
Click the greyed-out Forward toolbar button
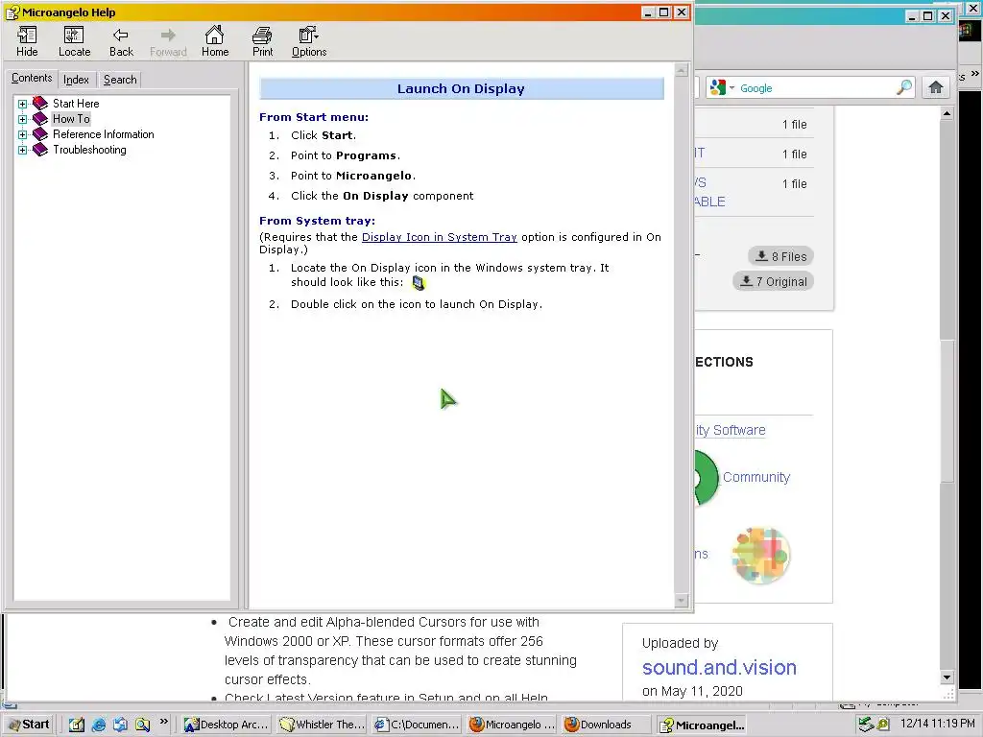168,41
